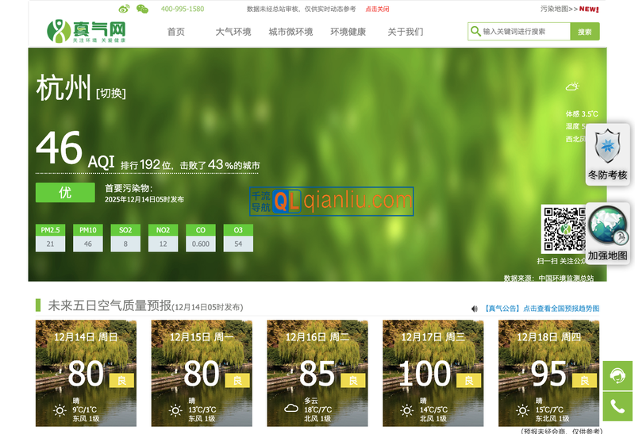This screenshot has width=635, height=434.
Task: Click the speaker announcement icon
Action: [475, 309]
